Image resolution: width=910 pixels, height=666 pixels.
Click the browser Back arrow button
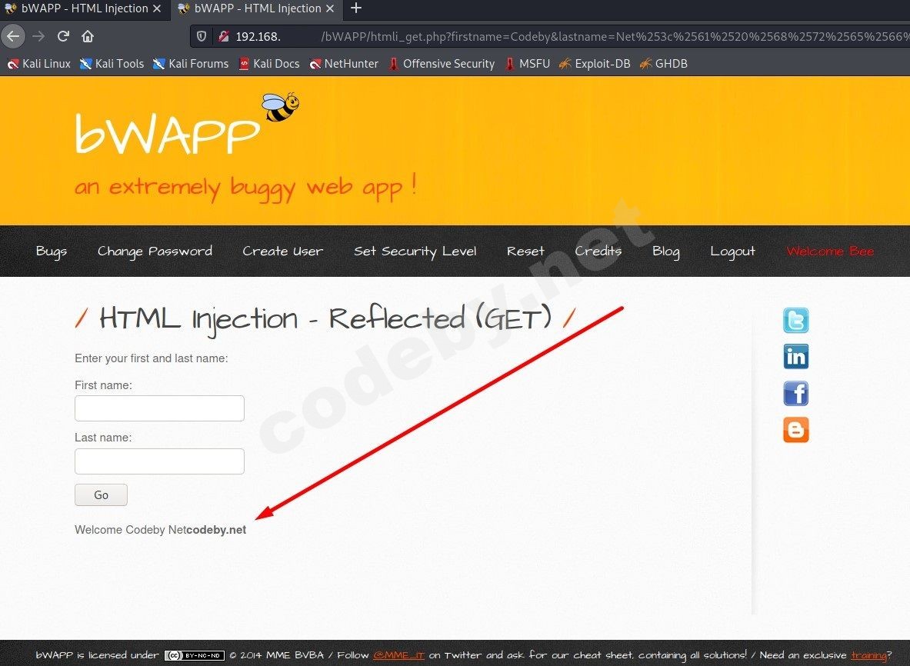click(13, 37)
